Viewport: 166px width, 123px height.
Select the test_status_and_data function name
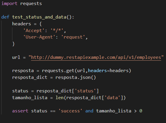39,17
